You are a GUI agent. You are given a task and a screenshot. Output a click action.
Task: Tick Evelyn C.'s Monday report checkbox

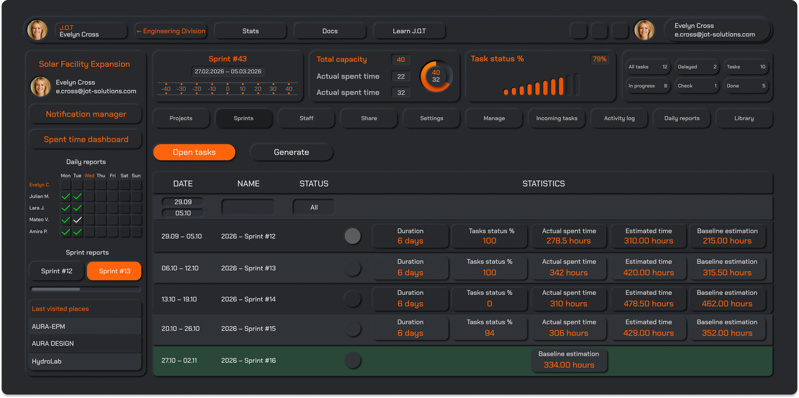[x=65, y=185]
